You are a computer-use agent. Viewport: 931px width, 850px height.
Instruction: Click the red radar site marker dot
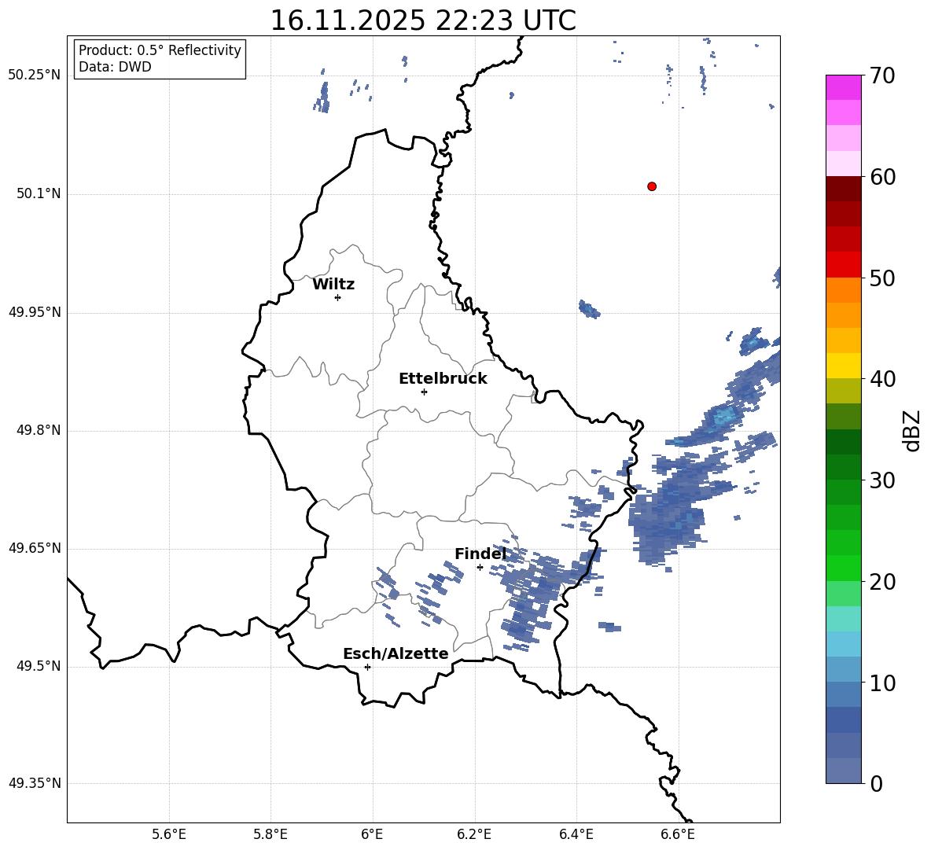(x=652, y=186)
